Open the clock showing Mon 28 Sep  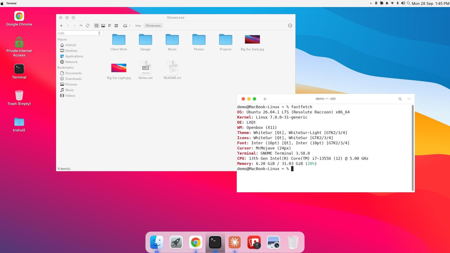[430, 3]
